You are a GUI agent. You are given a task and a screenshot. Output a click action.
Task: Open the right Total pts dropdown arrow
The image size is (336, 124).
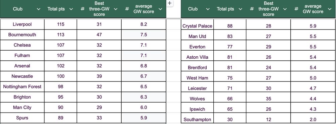[x=241, y=9]
